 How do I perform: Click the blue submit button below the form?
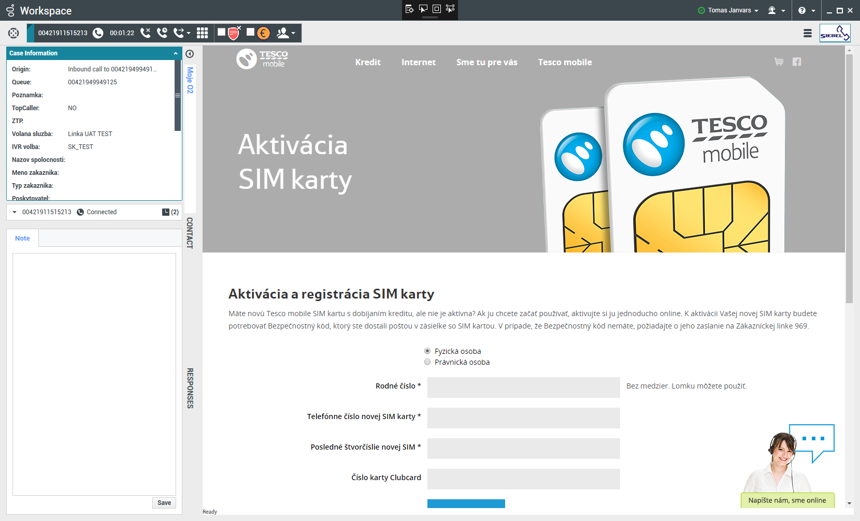click(x=466, y=503)
